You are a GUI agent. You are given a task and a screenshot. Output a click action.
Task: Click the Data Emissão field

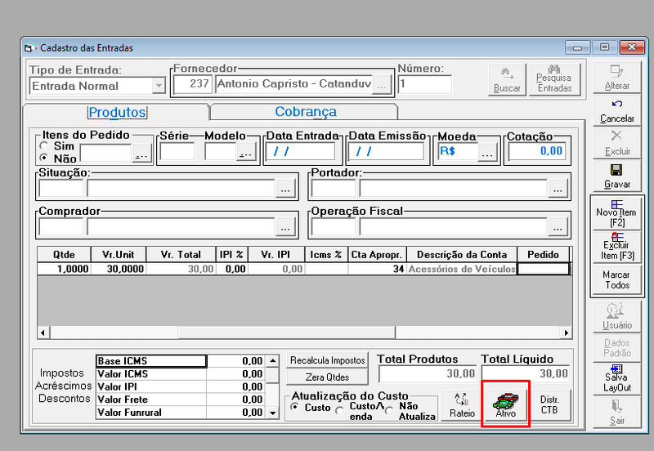click(386, 152)
